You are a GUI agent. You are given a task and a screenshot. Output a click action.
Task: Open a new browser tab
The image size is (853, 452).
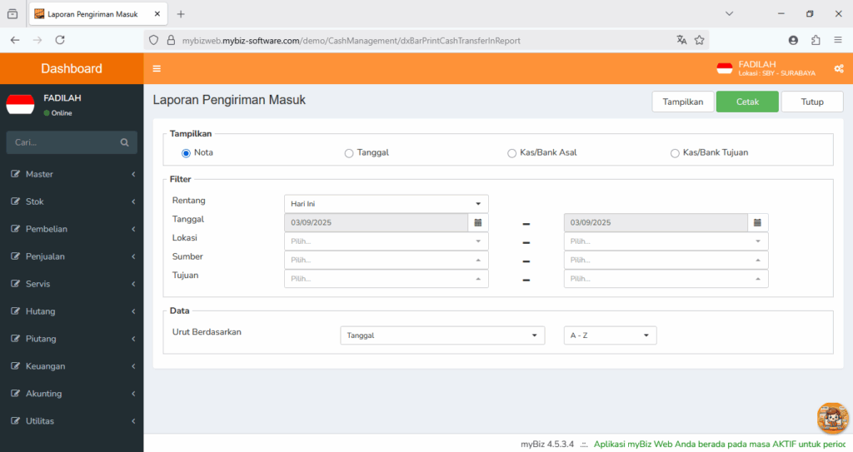click(181, 14)
